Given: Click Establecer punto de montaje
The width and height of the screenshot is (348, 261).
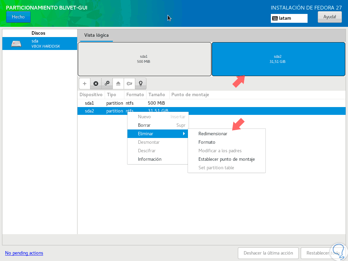Looking at the screenshot, I should [x=227, y=159].
